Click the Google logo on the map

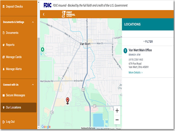point(46,127)
